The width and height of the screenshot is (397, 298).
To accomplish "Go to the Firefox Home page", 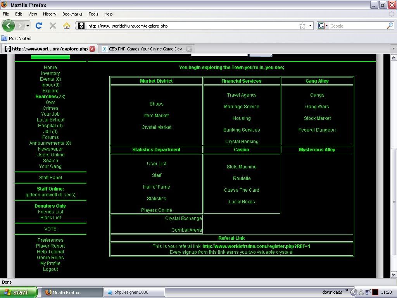I will tap(67, 26).
